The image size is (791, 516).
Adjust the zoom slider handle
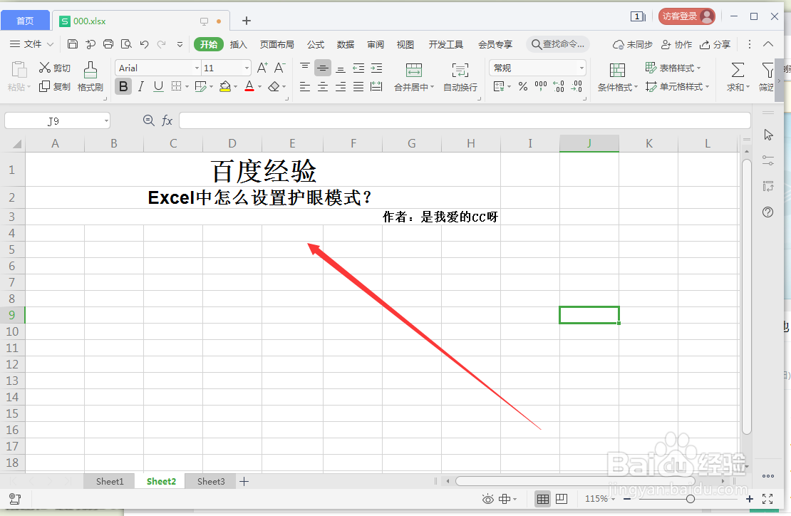(691, 499)
